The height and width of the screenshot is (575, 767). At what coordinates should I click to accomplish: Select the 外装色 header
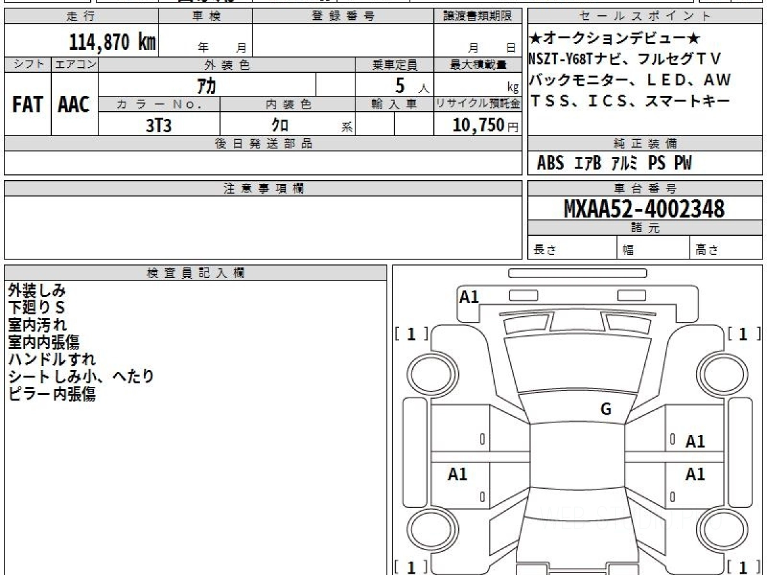point(227,65)
